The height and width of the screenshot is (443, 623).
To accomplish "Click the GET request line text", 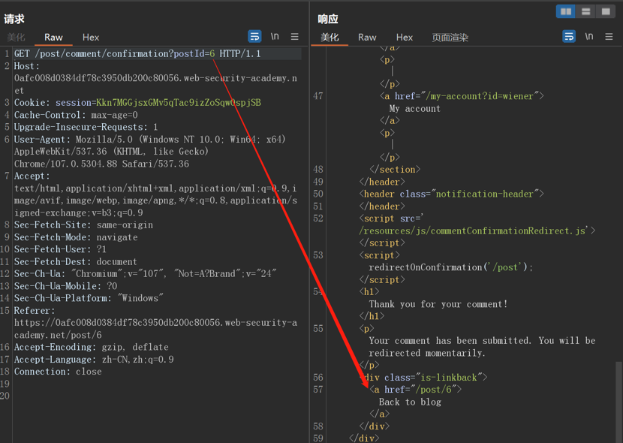I will tap(137, 53).
